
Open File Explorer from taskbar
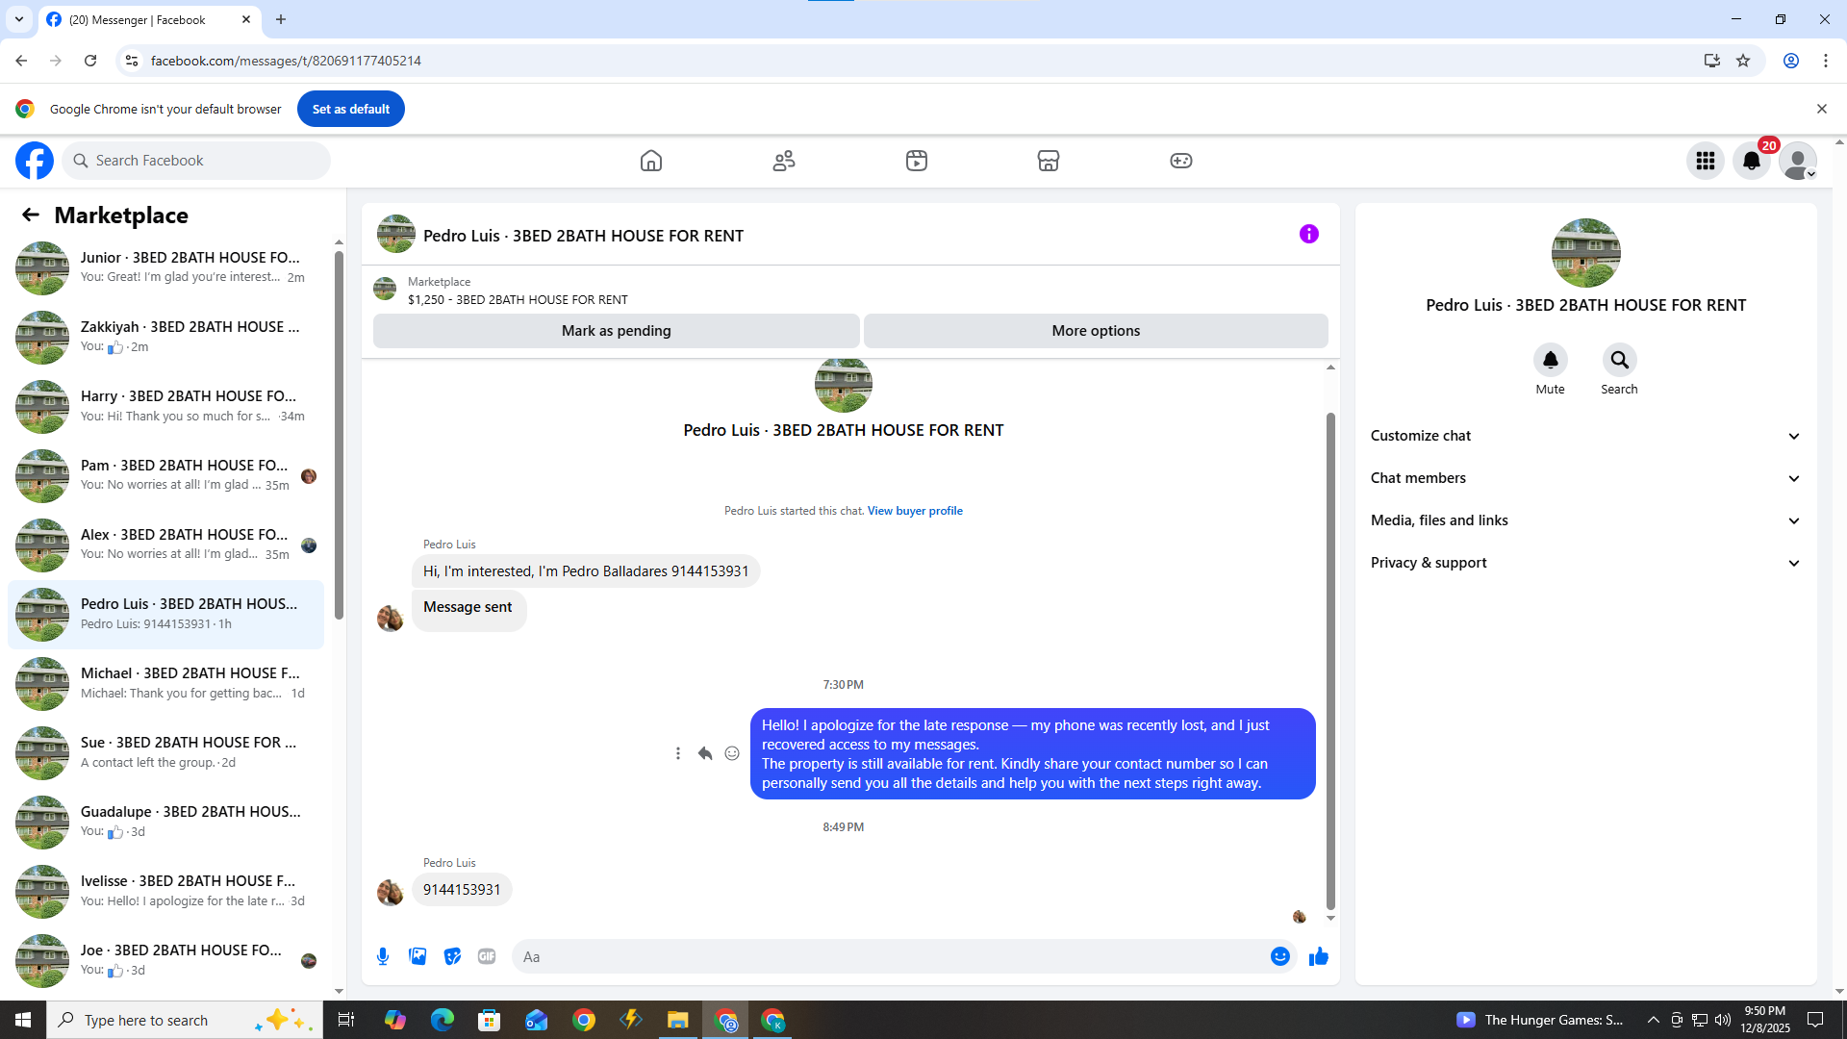pyautogui.click(x=678, y=1020)
